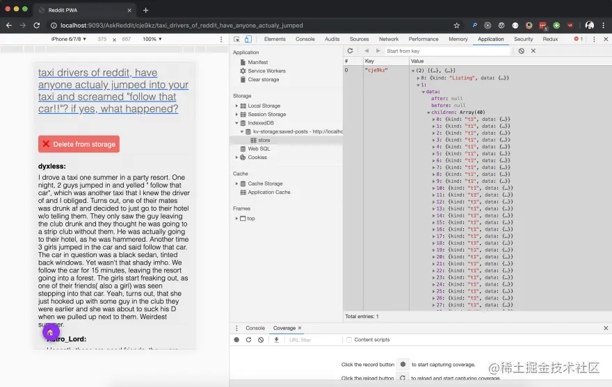Select Service Workers in sidebar

[x=266, y=71]
